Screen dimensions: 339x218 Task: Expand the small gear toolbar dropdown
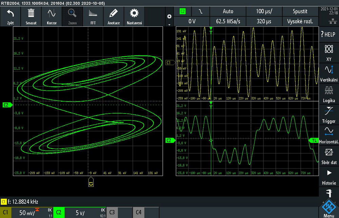pos(169,19)
